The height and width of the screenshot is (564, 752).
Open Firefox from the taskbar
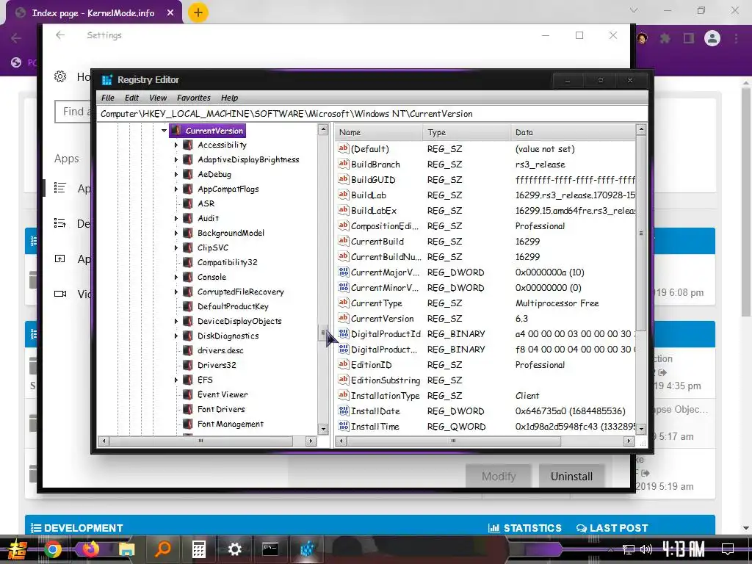pyautogui.click(x=90, y=549)
